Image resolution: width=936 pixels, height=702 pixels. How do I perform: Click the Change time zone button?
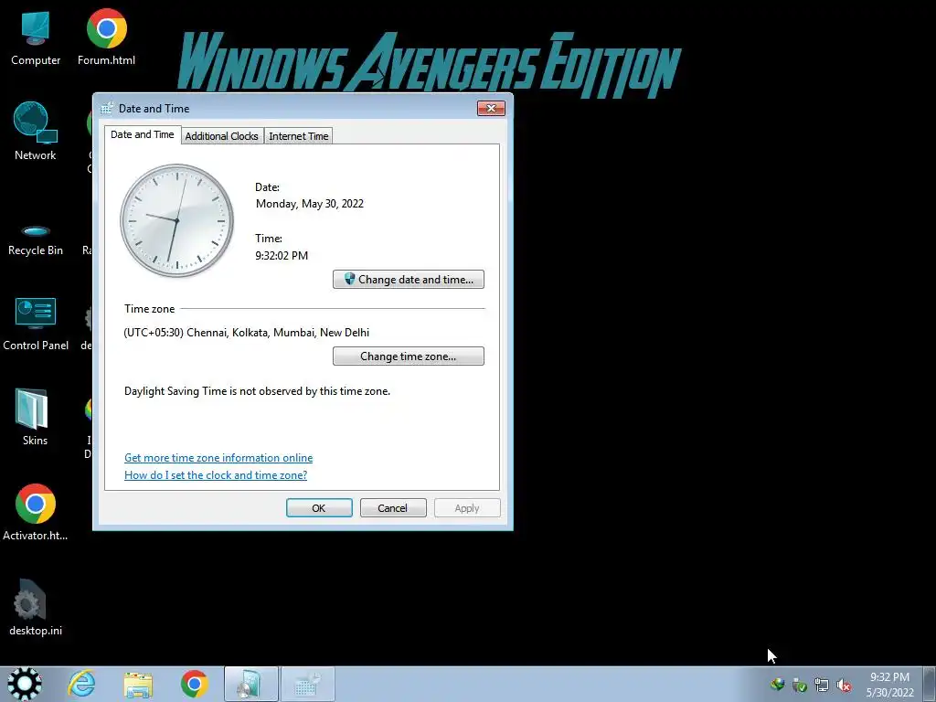click(409, 356)
